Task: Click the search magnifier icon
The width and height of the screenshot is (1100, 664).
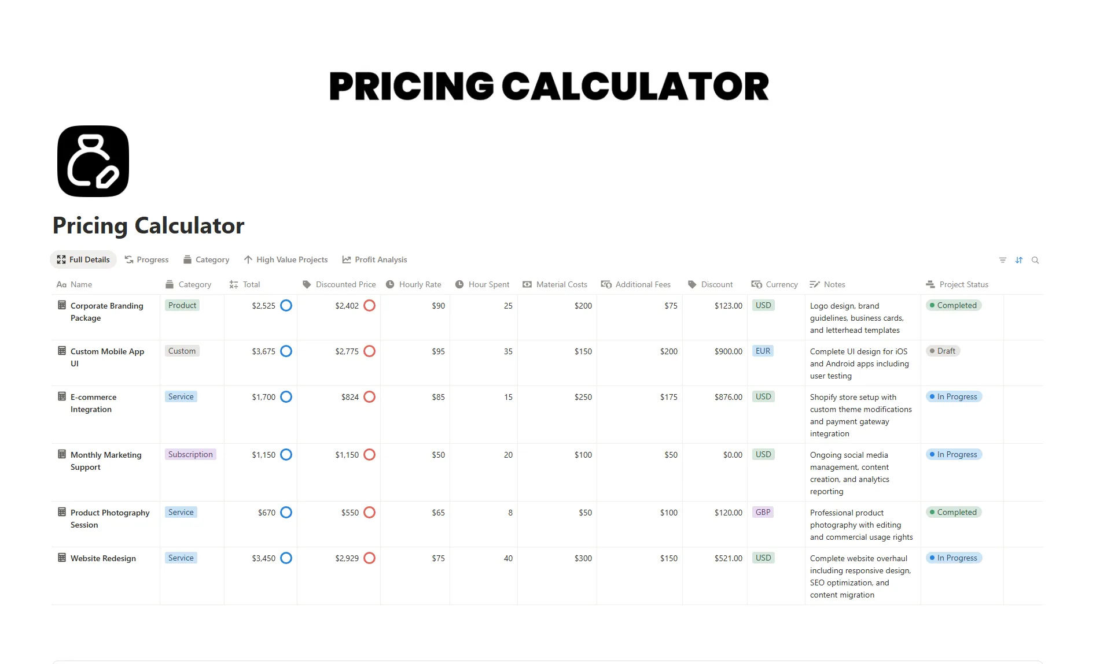Action: [x=1035, y=260]
